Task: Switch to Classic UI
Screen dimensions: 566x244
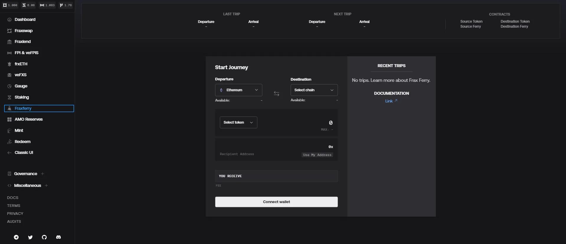Action: pyautogui.click(x=24, y=153)
